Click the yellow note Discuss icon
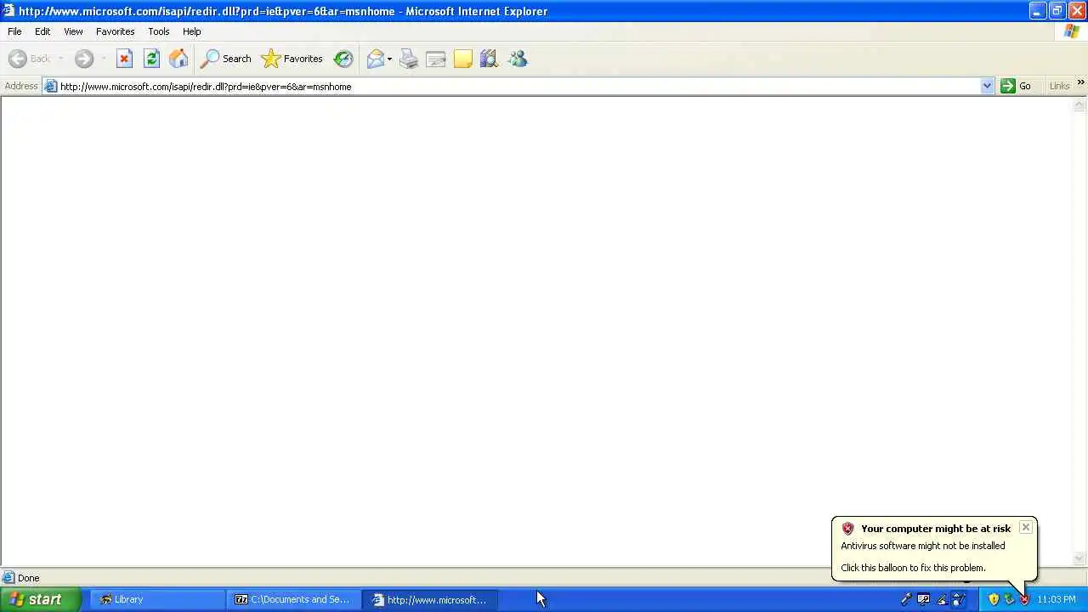1088x612 pixels. pyautogui.click(x=463, y=59)
